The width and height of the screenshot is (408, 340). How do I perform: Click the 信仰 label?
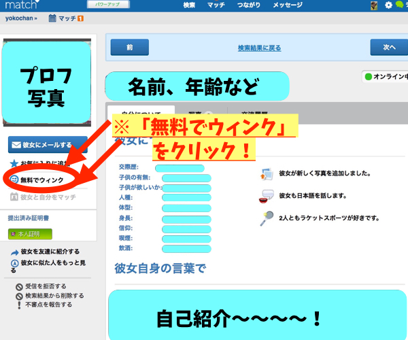point(126,228)
